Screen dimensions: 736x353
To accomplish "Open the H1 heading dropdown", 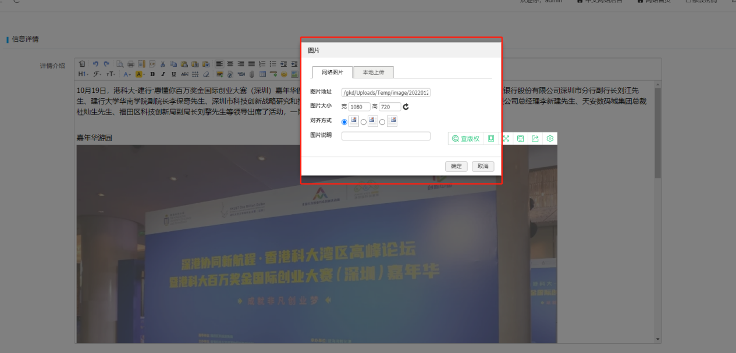I will tap(83, 74).
